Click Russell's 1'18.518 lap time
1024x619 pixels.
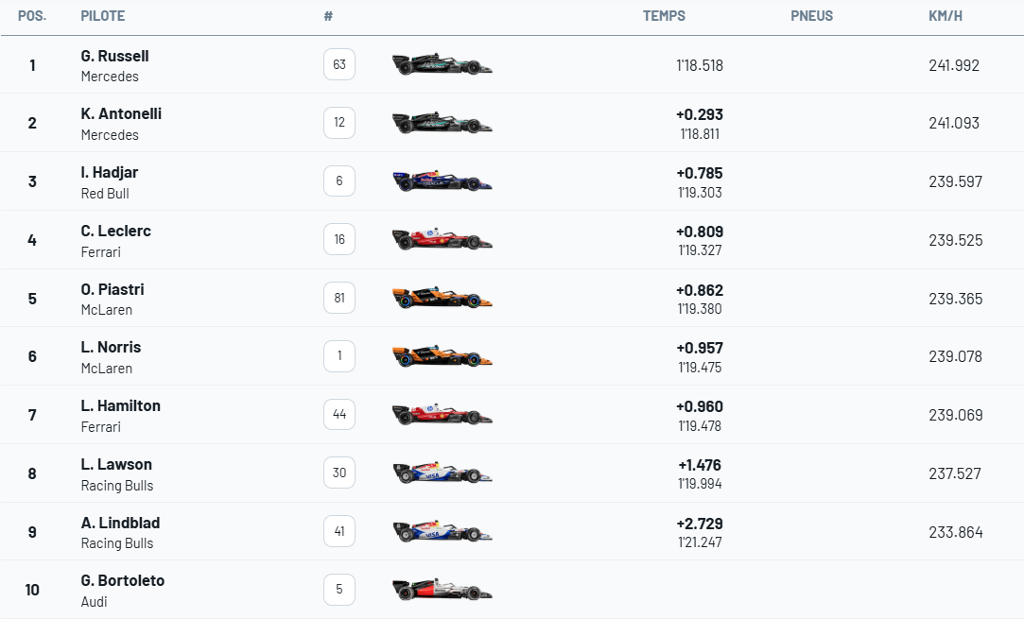point(700,65)
